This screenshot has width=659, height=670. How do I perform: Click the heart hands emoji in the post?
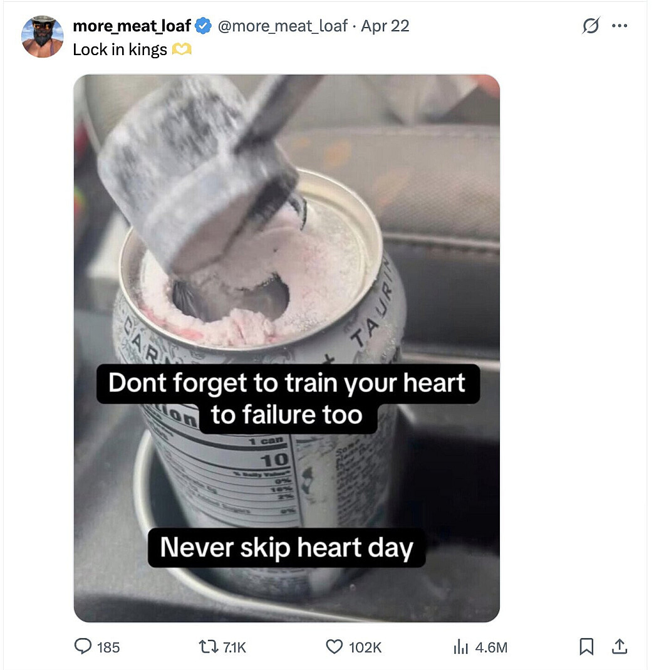point(182,50)
